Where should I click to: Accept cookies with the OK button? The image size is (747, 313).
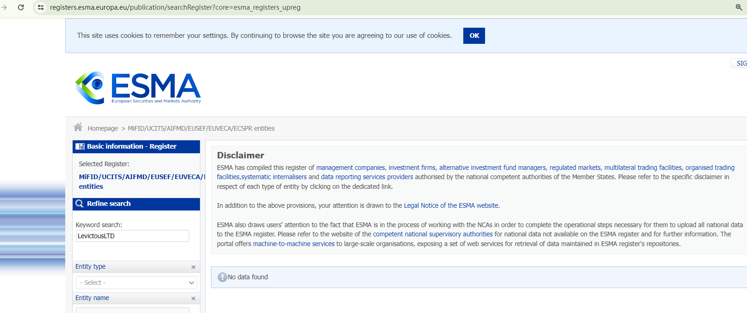click(x=474, y=36)
